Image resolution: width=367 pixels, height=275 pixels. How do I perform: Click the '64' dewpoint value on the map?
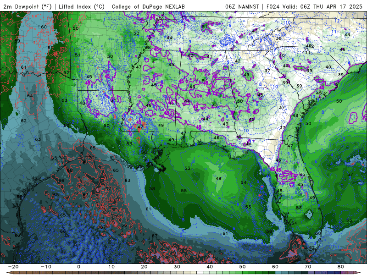pyautogui.click(x=30, y=96)
